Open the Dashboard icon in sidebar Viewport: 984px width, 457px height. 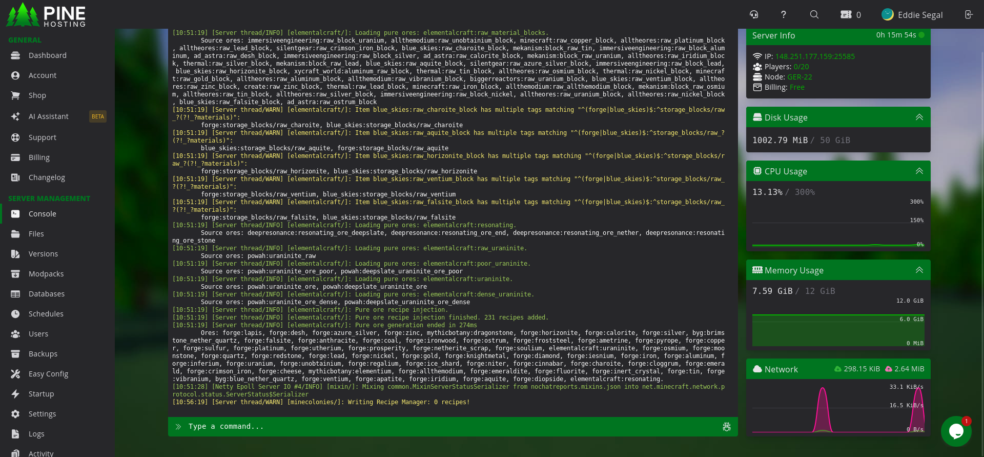coord(15,55)
